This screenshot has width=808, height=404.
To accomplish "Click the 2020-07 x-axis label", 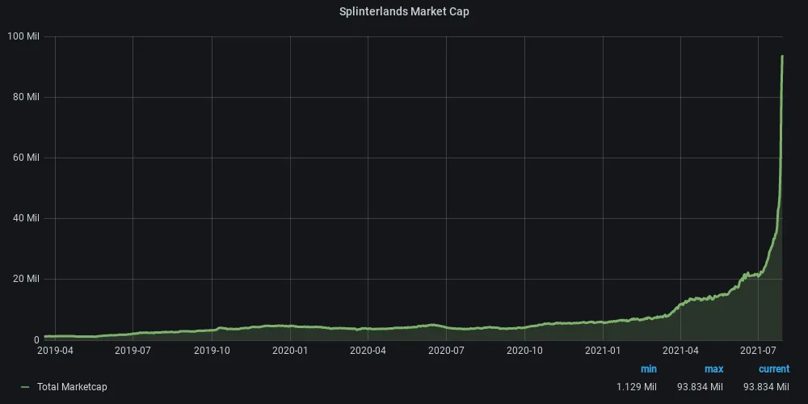I will click(446, 351).
